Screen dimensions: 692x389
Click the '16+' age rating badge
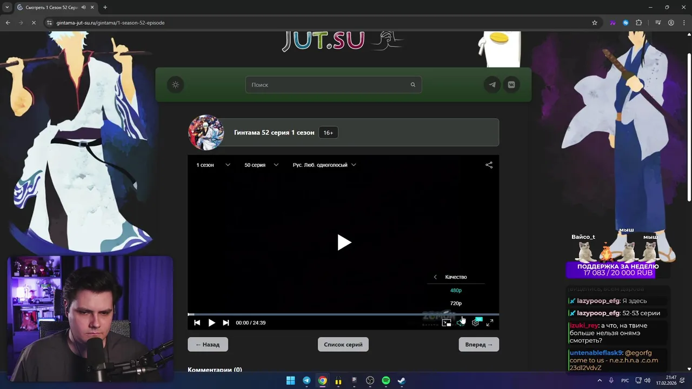(x=328, y=132)
